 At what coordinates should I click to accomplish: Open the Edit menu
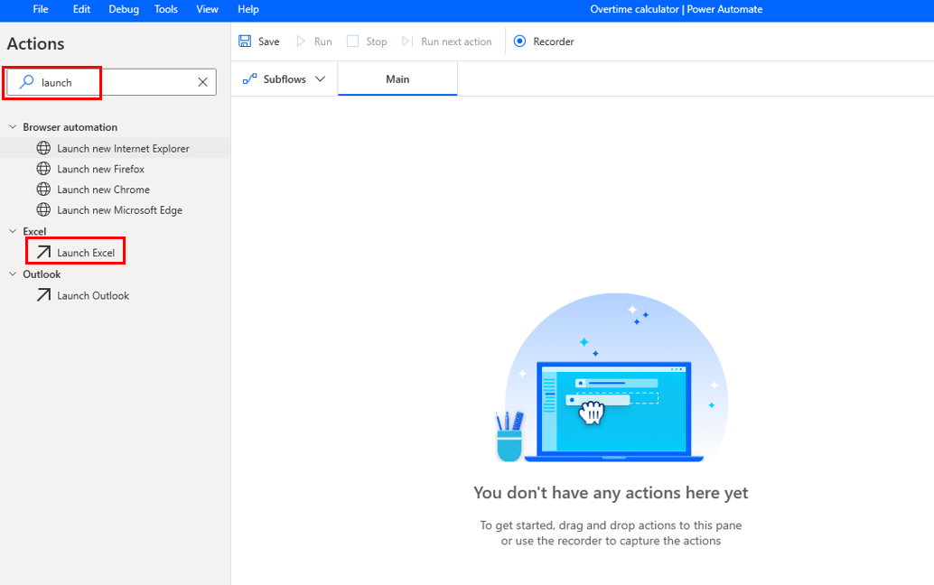(x=81, y=9)
